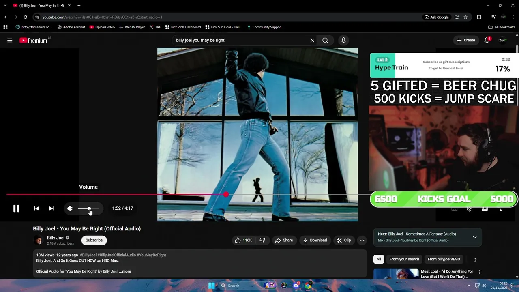
Task: Open the Meat Loaf video title link
Action: pos(447,274)
